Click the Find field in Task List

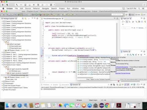coord(126,28)
